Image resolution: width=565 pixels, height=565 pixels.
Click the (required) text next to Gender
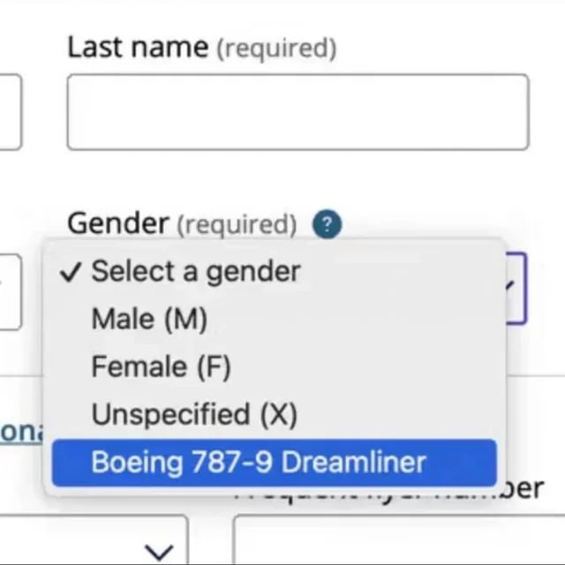(x=237, y=225)
